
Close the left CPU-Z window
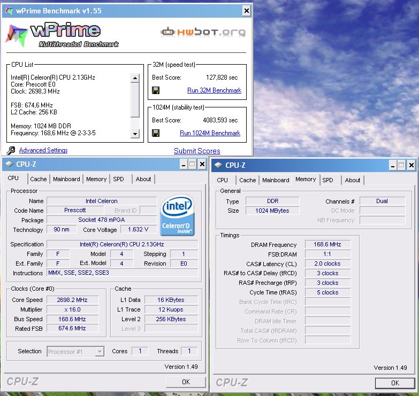click(x=202, y=165)
